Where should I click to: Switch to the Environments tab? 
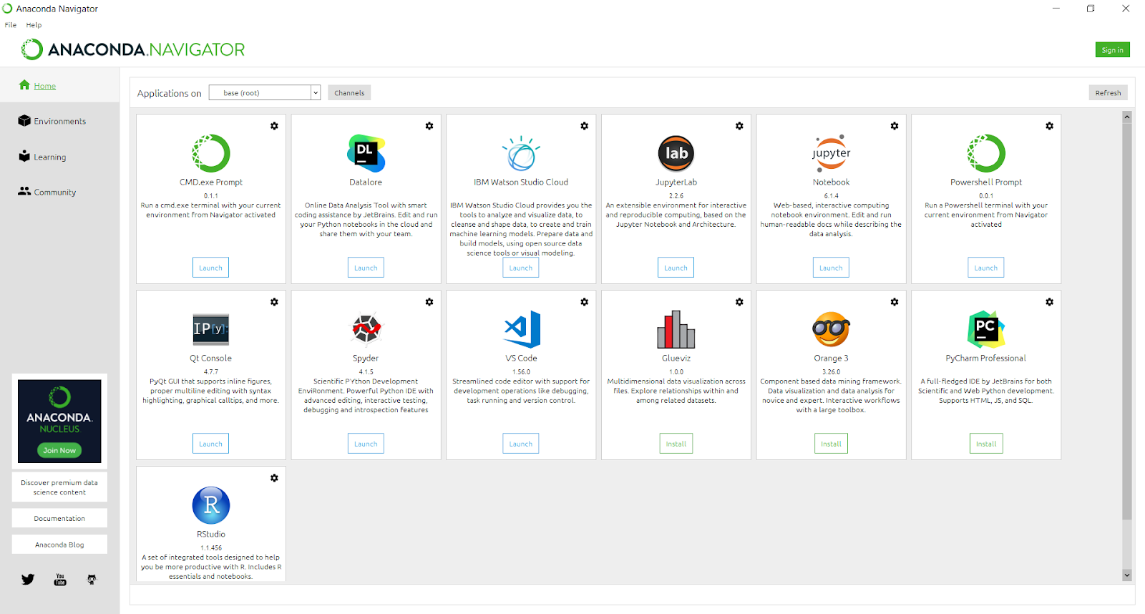pyautogui.click(x=59, y=122)
